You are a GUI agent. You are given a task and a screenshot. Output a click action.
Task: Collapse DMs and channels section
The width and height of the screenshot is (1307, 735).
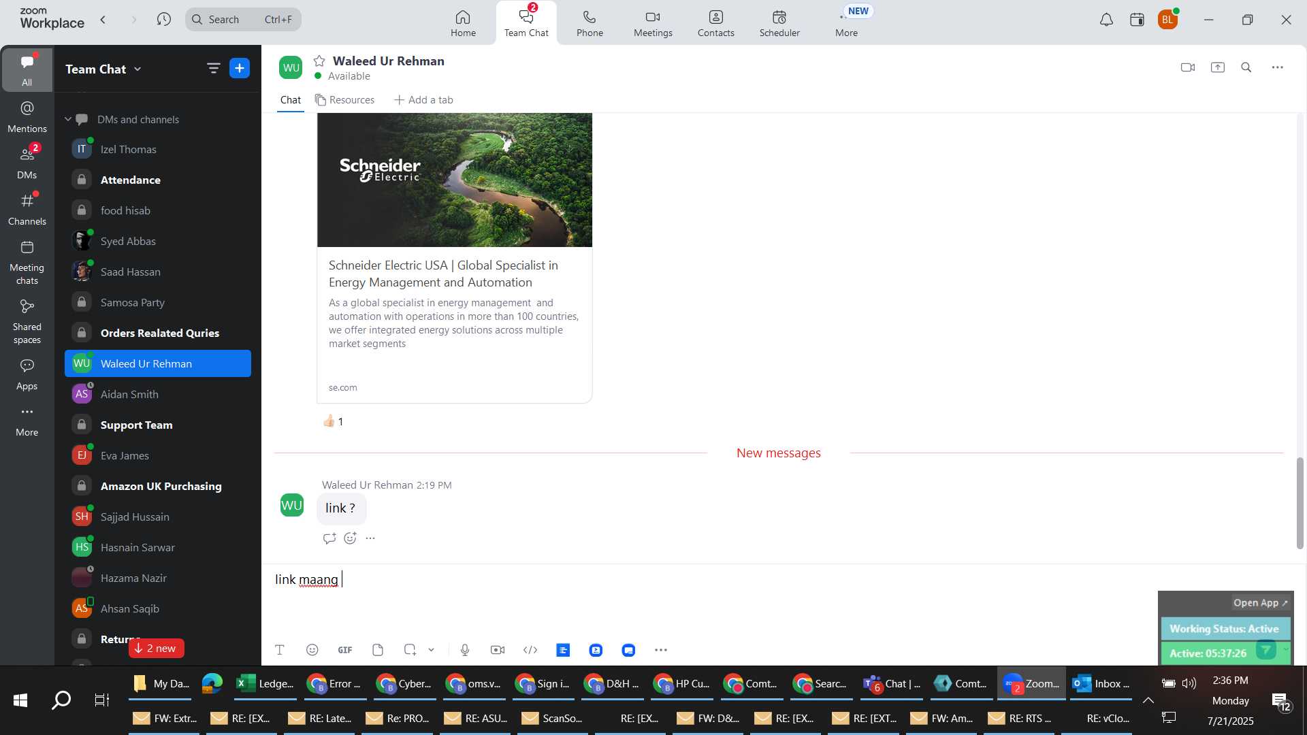click(68, 119)
